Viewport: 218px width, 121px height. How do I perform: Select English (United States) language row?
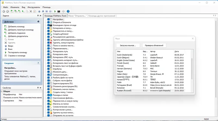[x=151, y=60]
